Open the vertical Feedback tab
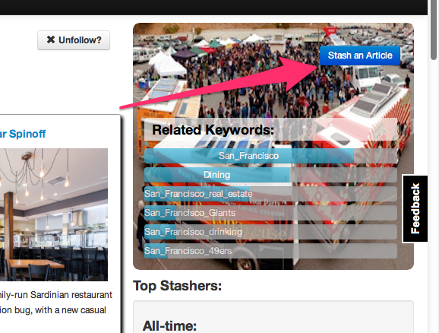The image size is (439, 333). pos(415,208)
